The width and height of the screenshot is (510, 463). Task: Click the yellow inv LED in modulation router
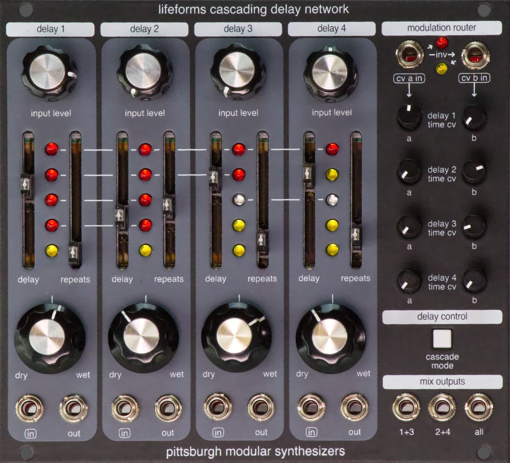point(441,68)
